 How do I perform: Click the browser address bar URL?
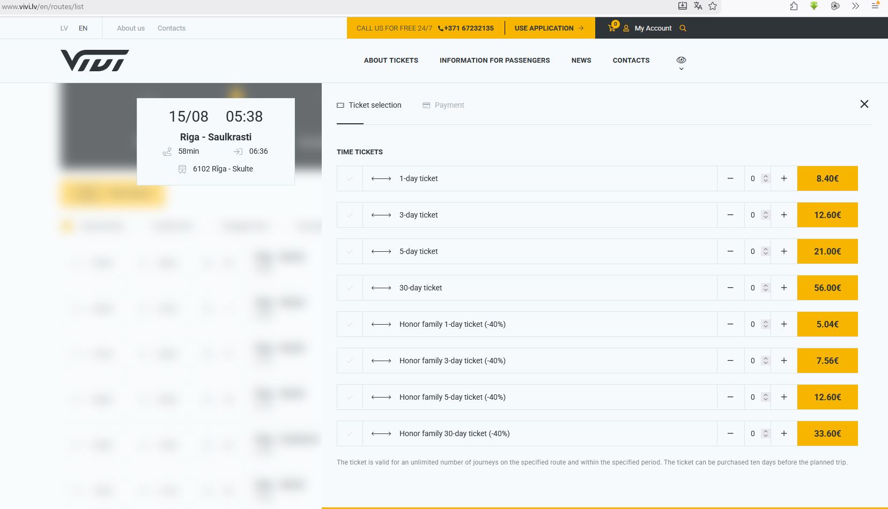(43, 6)
